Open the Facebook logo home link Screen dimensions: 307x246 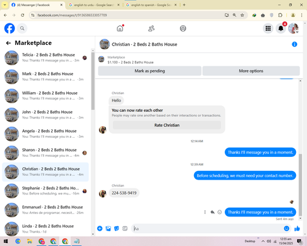[x=10, y=28]
